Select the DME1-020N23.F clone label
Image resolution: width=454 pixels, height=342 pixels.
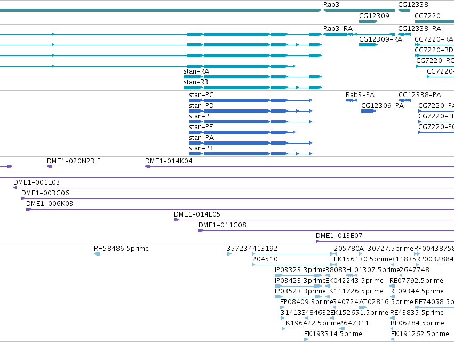coord(74,161)
